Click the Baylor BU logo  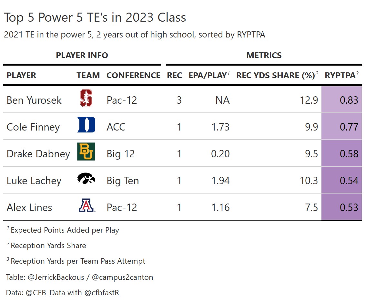click(x=86, y=152)
